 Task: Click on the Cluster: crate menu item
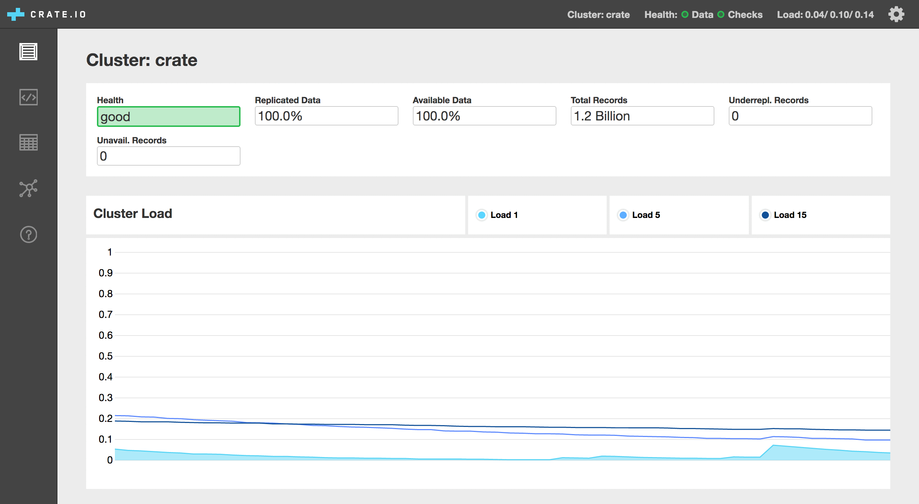[x=599, y=14]
